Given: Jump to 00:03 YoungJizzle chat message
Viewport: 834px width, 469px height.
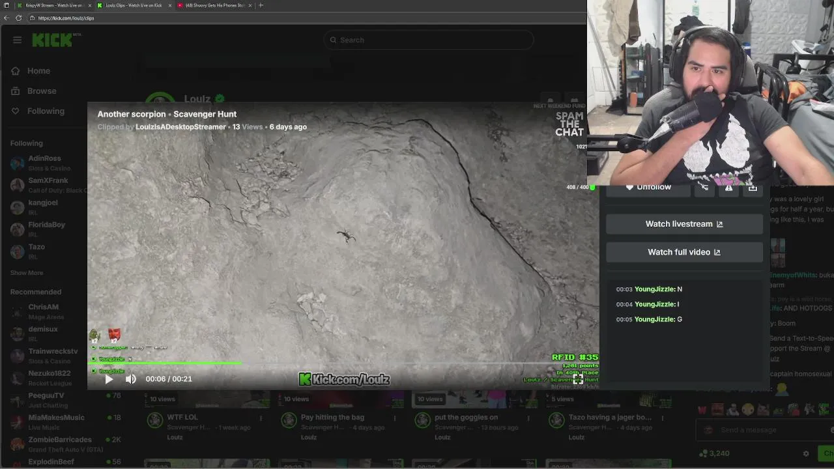Looking at the screenshot, I should point(650,289).
